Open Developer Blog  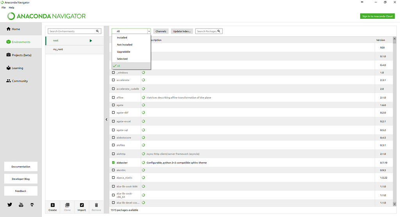(x=21, y=179)
